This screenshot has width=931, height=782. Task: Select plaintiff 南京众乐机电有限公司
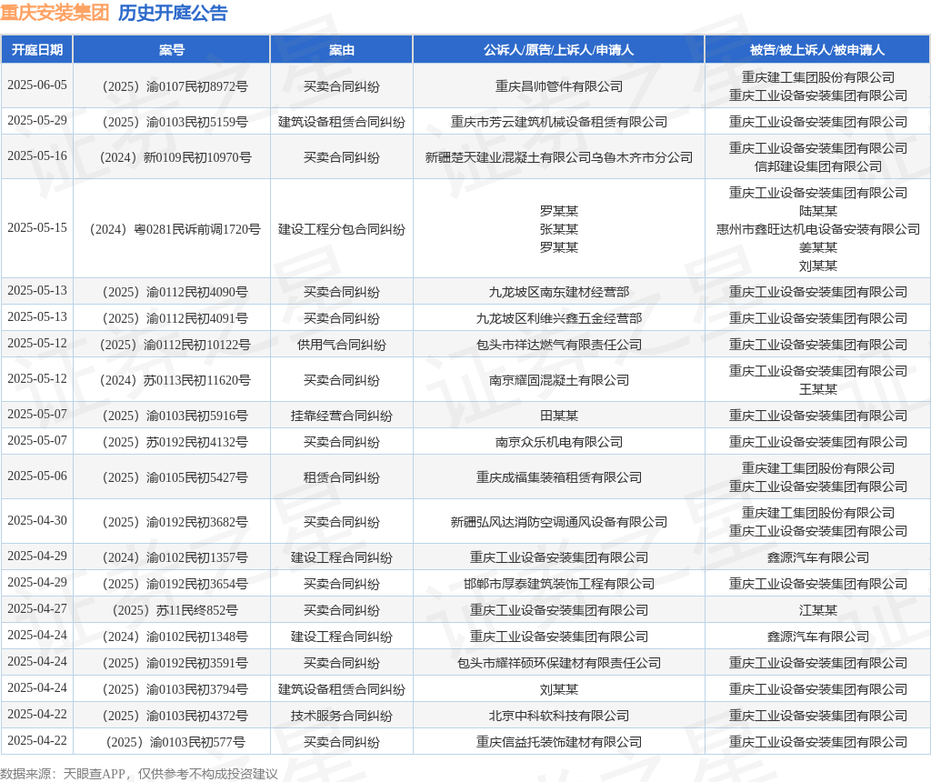click(x=559, y=442)
